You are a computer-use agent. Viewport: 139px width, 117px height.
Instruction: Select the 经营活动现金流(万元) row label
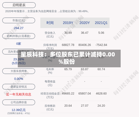(50, 95)
